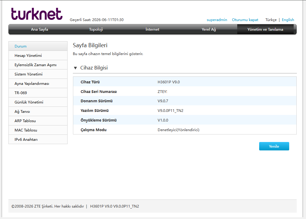Open Durum in the sidebar

(38, 46)
